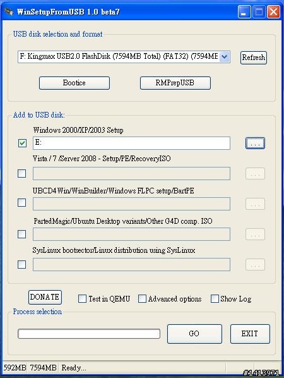Enable Vista / 7 / Server 2008 checkbox
The height and width of the screenshot is (378, 284).
(x=22, y=173)
